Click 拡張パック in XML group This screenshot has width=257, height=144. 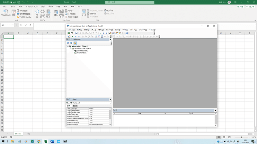[92, 14]
